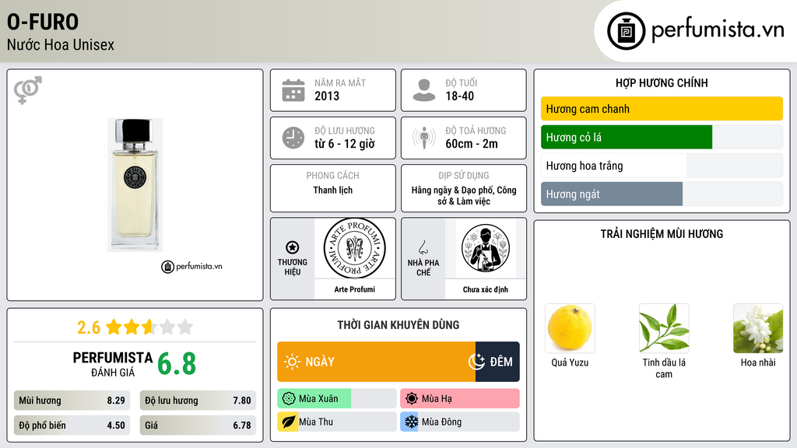Click the Hương cỏ lá green bar
Viewport: 797px width, 448px height.
point(627,137)
